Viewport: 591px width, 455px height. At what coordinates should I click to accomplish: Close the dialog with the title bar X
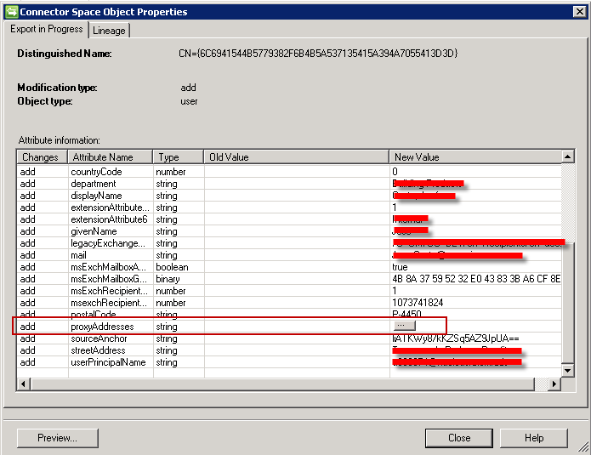point(580,12)
